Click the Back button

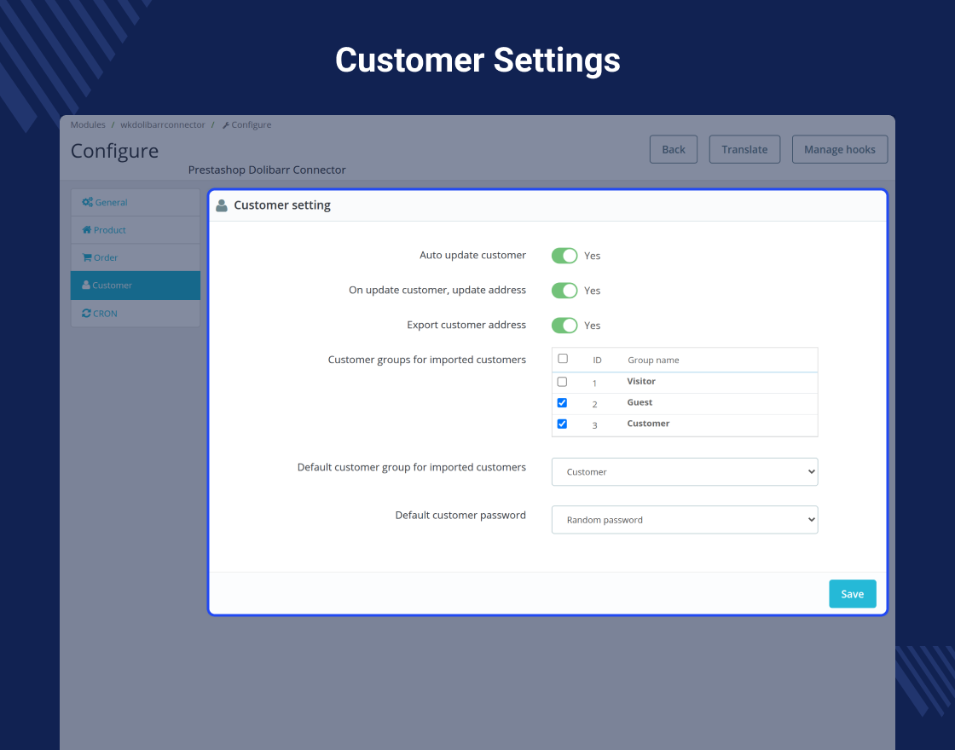click(673, 149)
